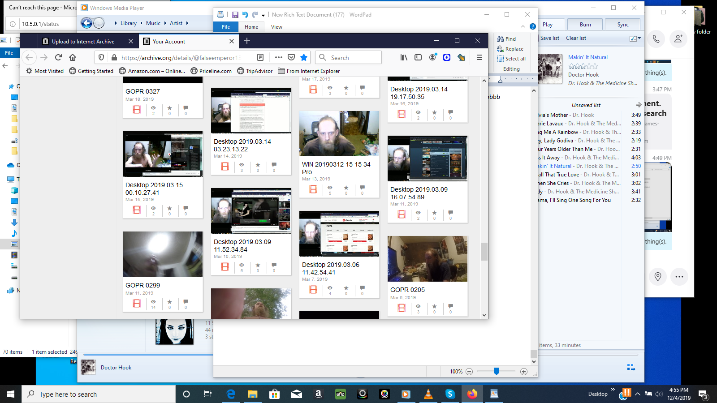717x403 pixels.
Task: Redo in WordPad quick access toolbar
Action: point(255,14)
